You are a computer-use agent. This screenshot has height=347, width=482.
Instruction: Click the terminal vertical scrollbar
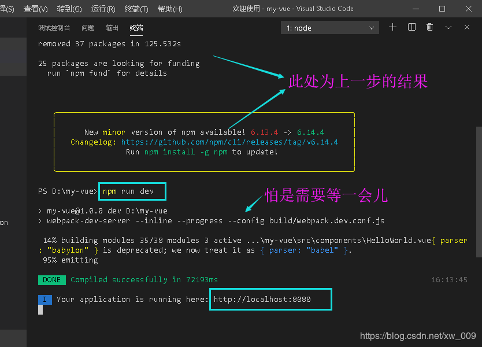[x=479, y=191]
